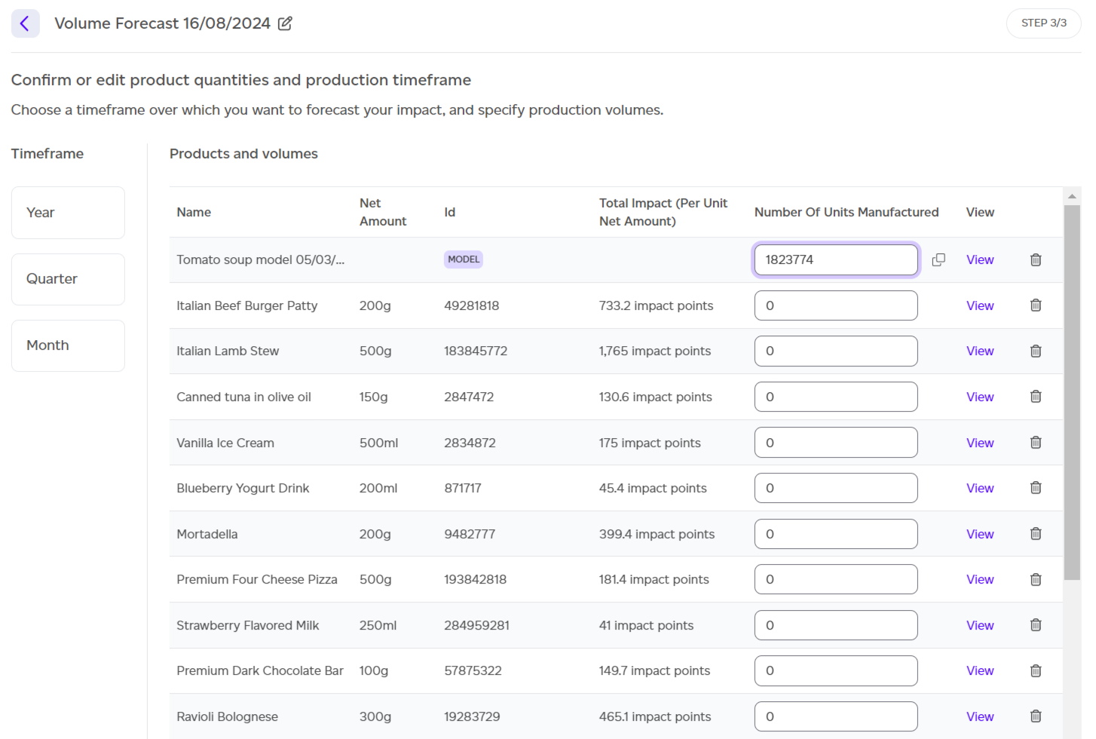The height and width of the screenshot is (739, 1096).
Task: Delete the Italian Beef Burger Patty row
Action: pos(1036,305)
